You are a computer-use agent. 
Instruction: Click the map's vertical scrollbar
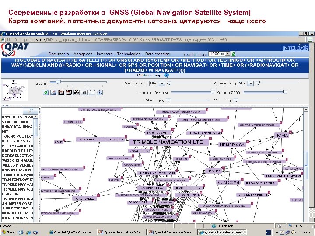pos(306,165)
